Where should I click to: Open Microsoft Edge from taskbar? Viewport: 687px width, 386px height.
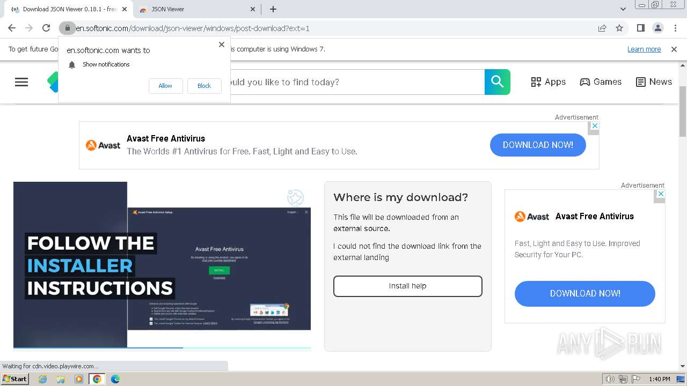[115, 379]
